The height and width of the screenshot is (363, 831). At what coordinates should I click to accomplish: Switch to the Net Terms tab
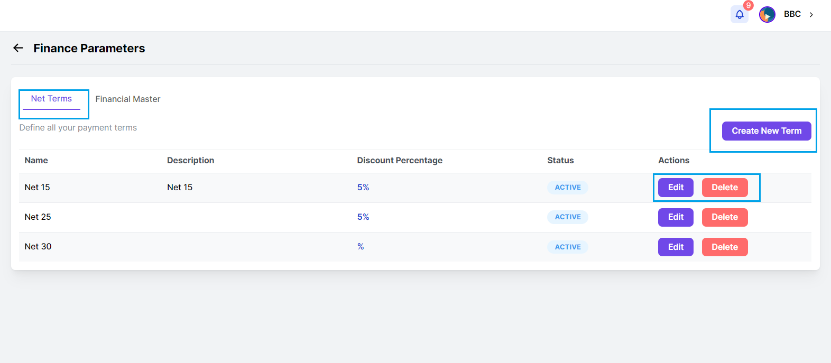[x=51, y=99]
